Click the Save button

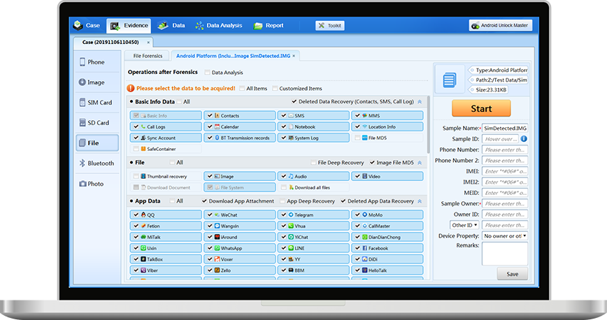pos(512,274)
